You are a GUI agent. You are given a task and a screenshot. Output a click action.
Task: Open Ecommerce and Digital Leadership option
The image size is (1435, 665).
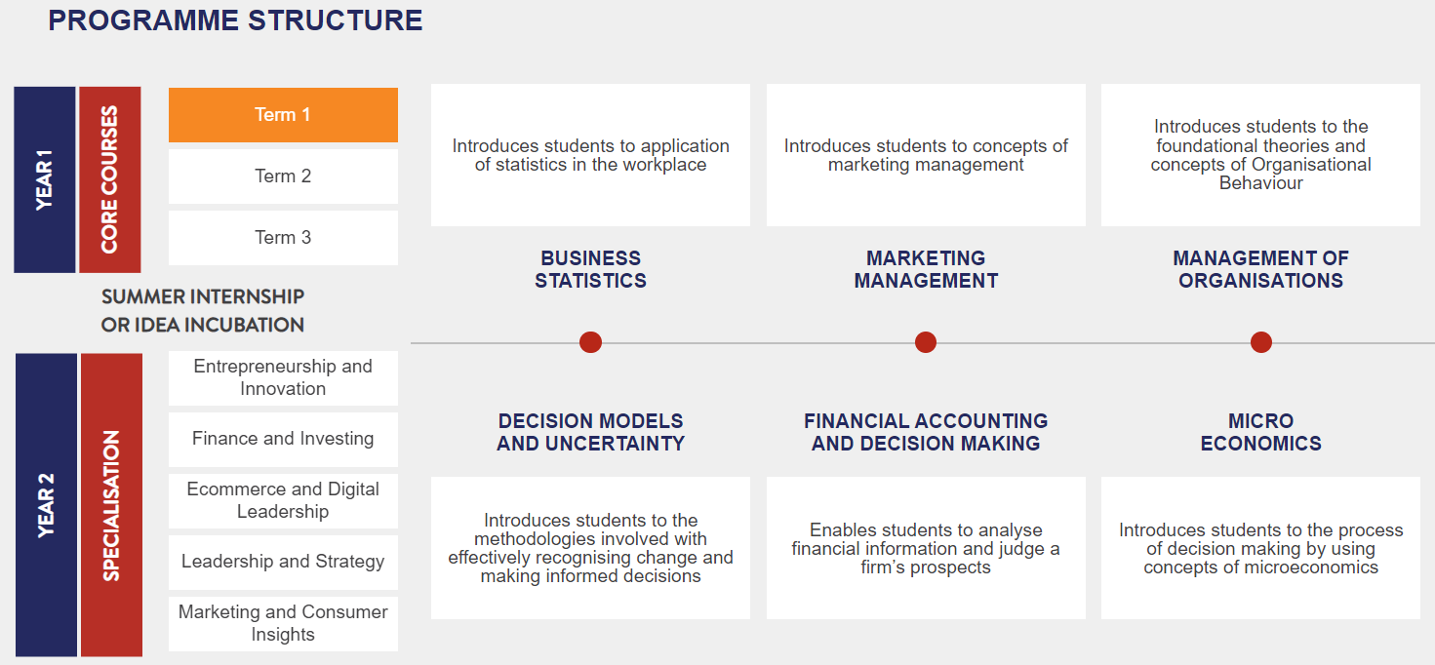tap(283, 500)
